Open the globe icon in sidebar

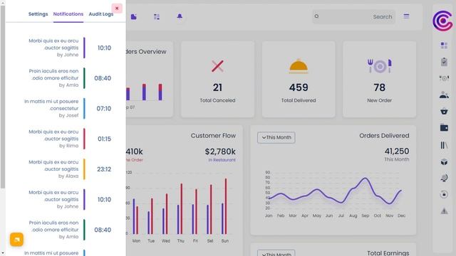click(x=444, y=178)
